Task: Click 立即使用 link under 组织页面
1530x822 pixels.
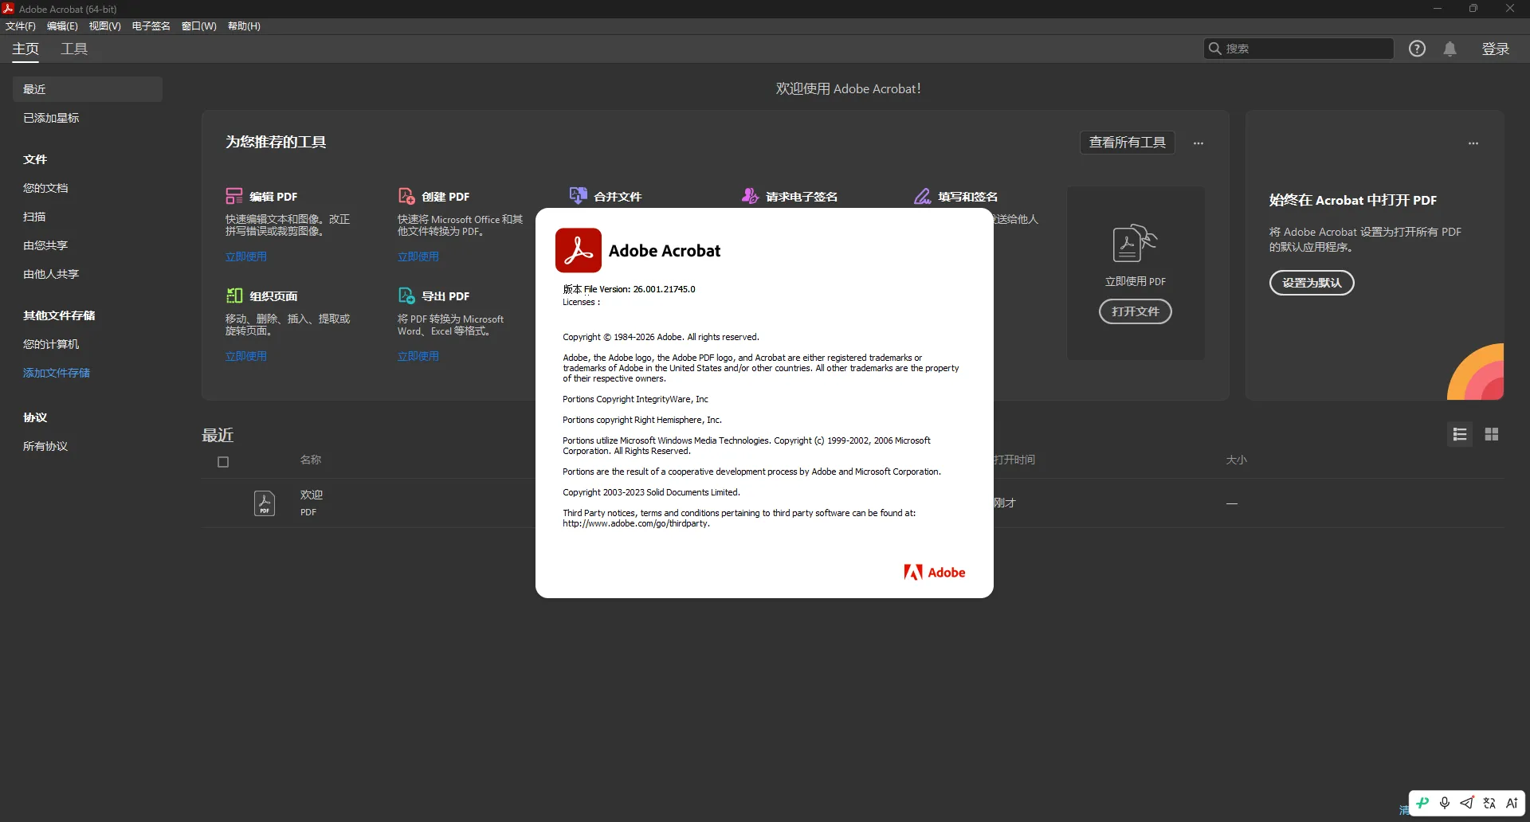Action: (x=246, y=356)
